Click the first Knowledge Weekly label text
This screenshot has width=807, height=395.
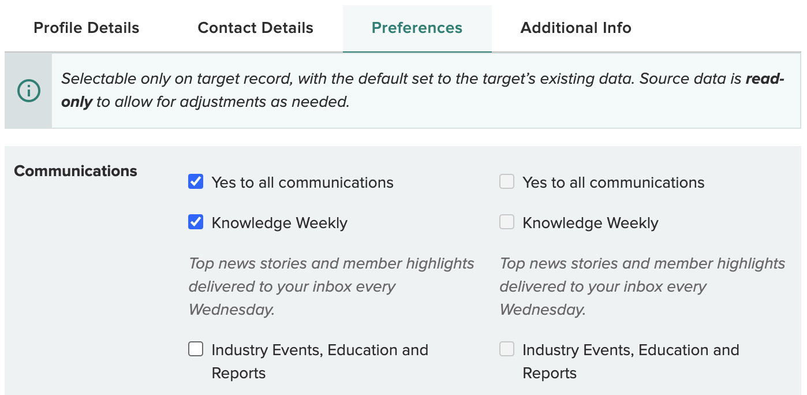279,223
